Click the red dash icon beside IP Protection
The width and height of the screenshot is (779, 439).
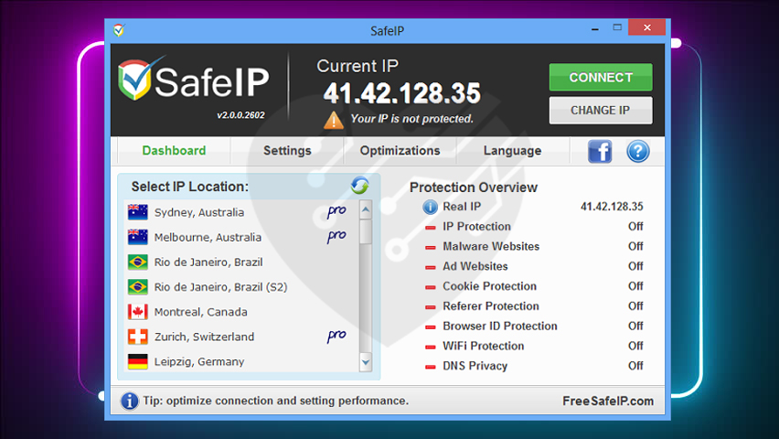(431, 228)
